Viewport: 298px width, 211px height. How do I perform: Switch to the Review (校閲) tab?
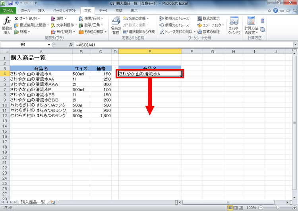[x=119, y=11]
